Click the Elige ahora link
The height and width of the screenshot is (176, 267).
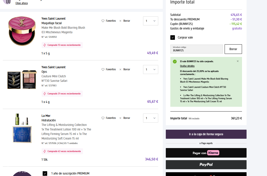22,3
